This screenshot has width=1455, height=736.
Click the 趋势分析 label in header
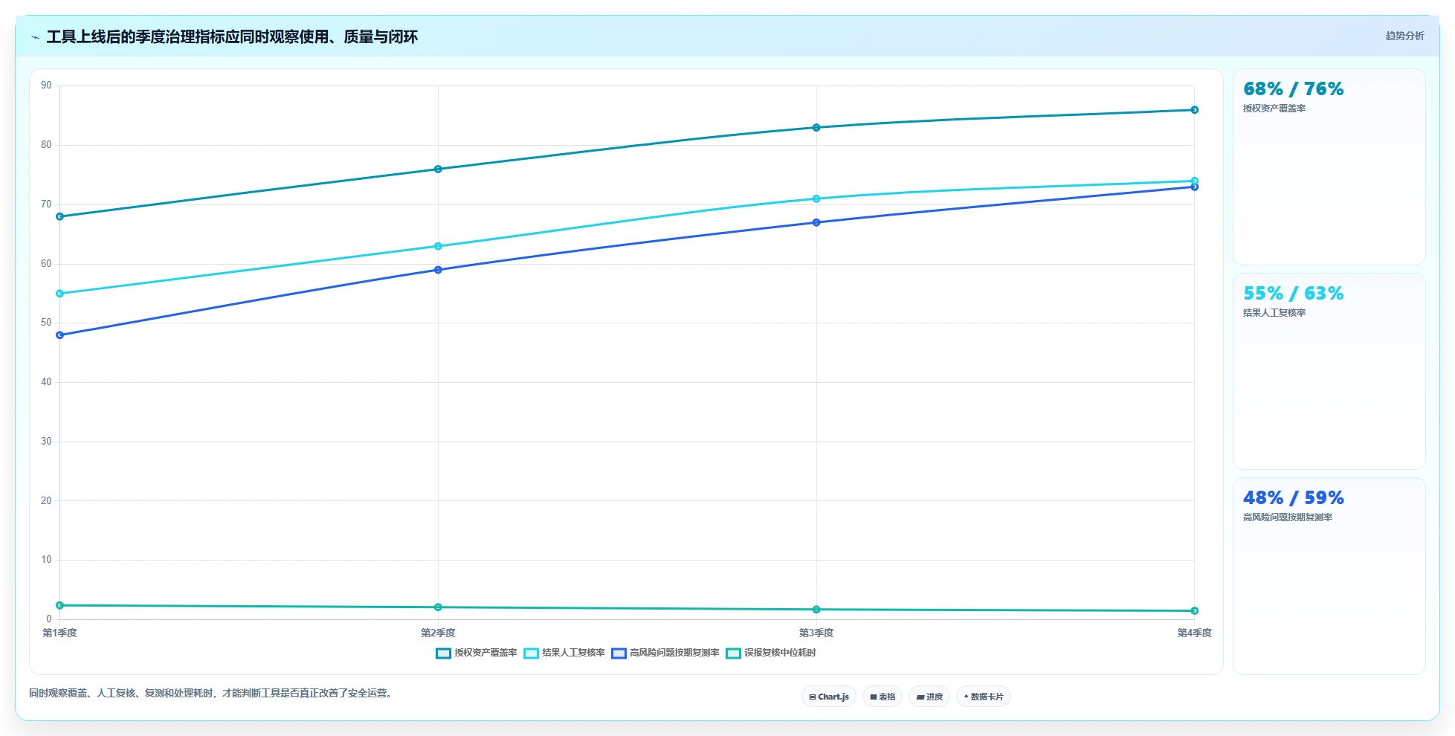(x=1404, y=36)
